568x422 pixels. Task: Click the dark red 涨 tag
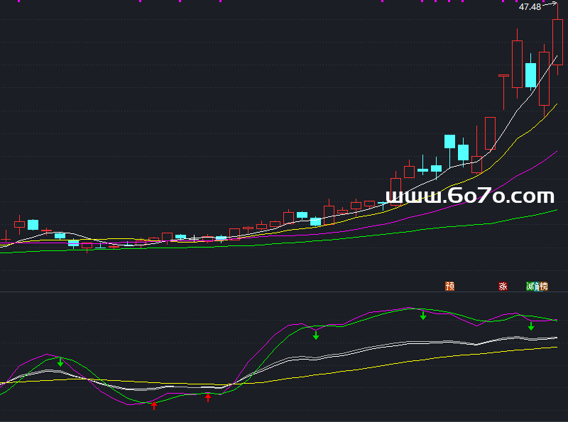click(x=503, y=287)
